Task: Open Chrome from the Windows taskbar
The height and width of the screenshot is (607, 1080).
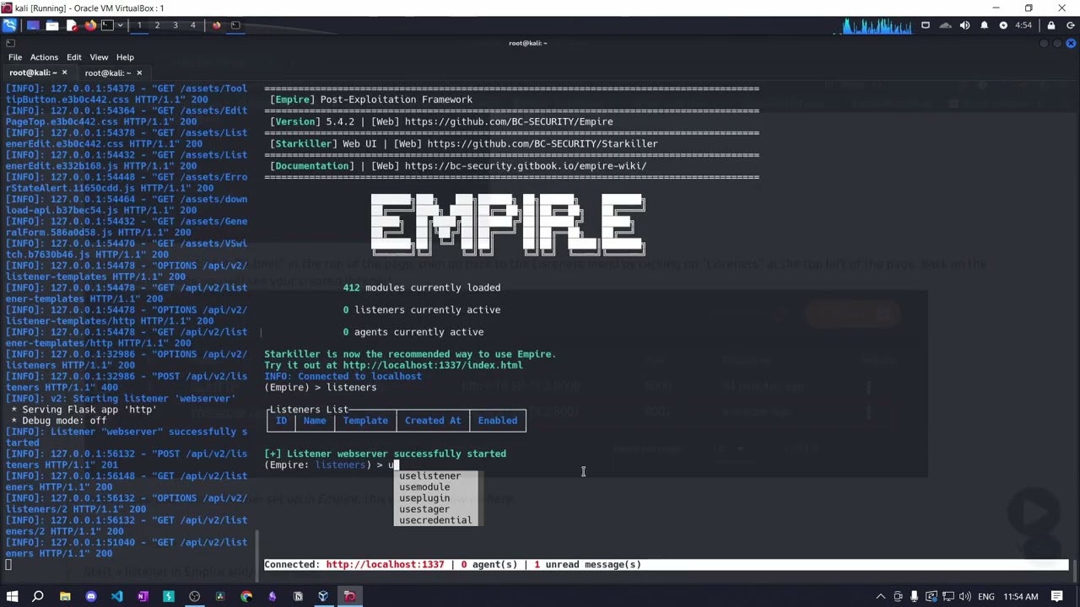Action: pos(246,596)
